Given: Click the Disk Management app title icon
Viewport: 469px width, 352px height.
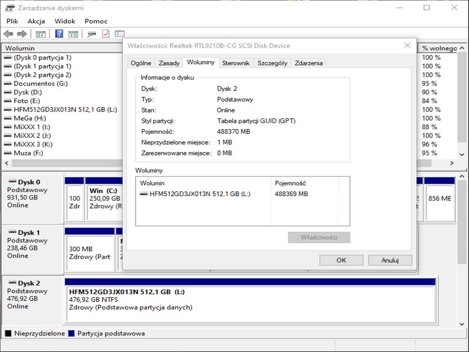Looking at the screenshot, I should click(x=10, y=8).
